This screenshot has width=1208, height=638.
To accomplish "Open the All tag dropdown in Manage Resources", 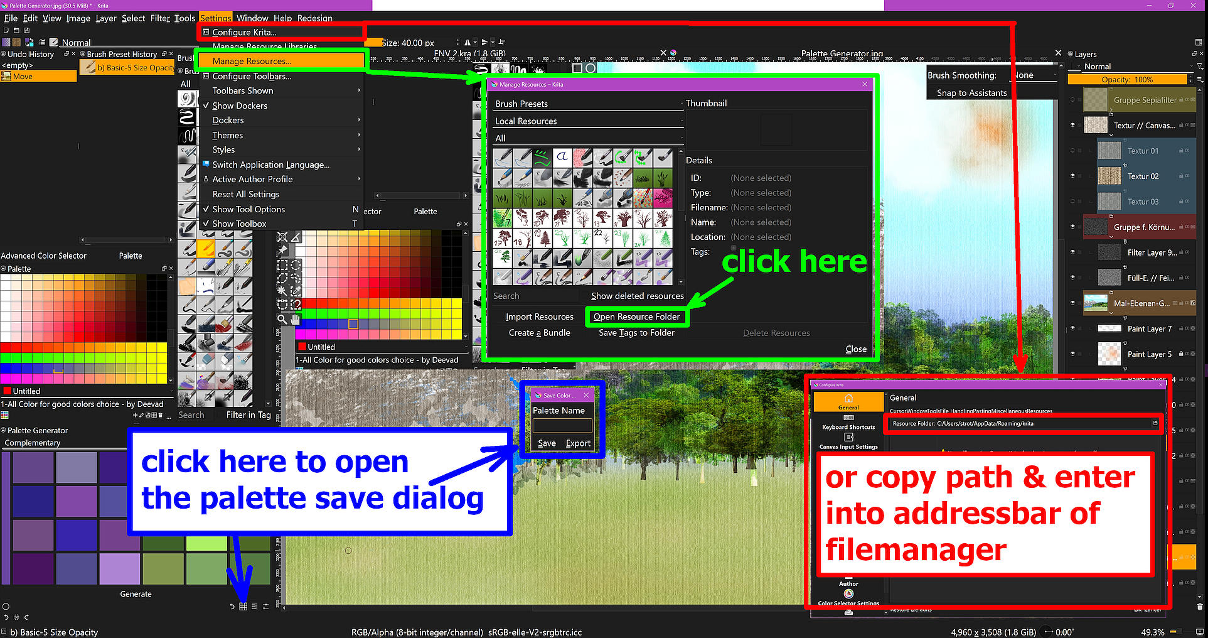I will (588, 138).
